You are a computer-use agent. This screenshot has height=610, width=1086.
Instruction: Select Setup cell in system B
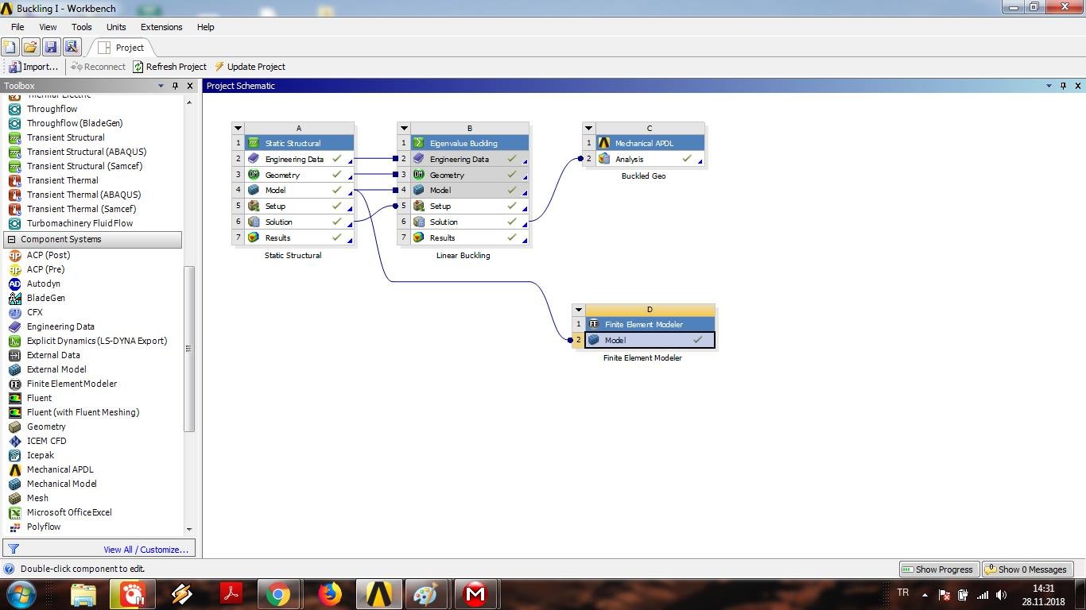[x=469, y=206]
